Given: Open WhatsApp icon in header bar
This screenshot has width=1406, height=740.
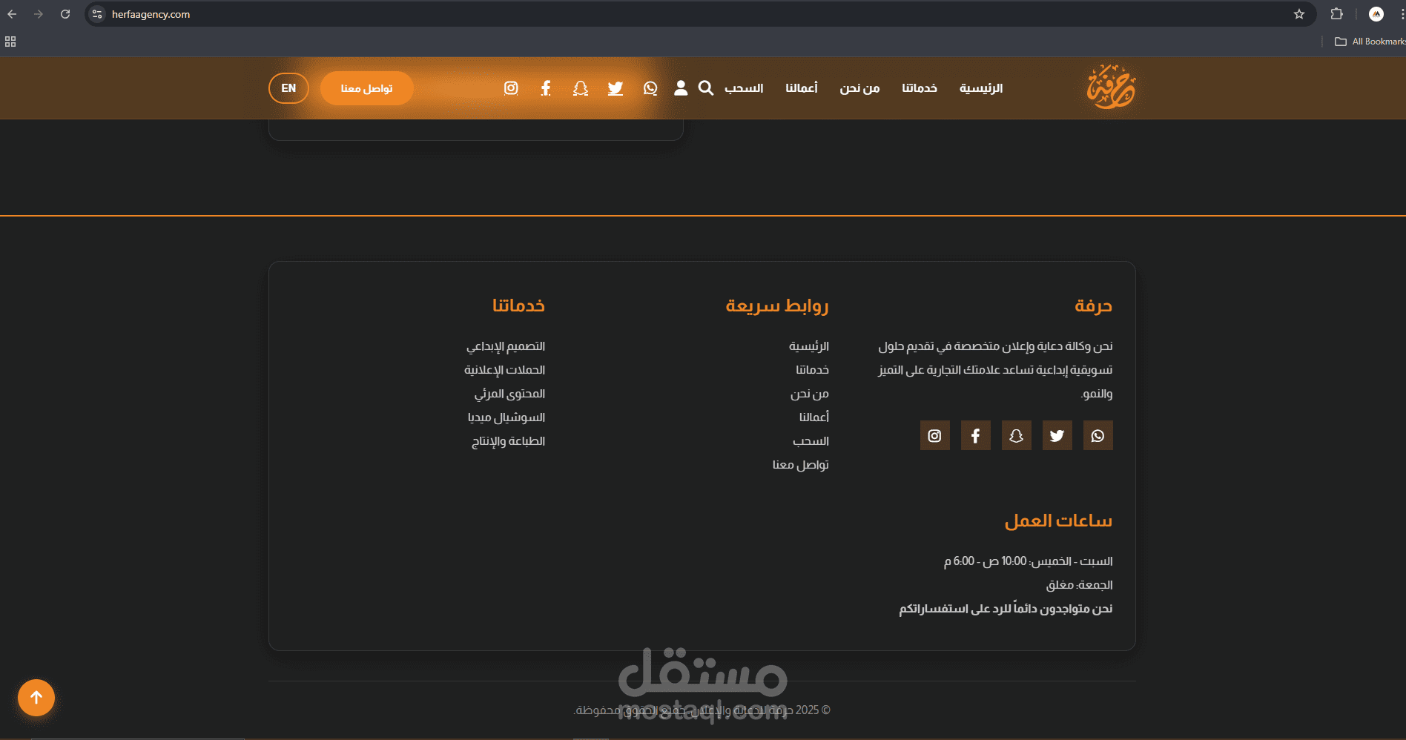Looking at the screenshot, I should 650,88.
